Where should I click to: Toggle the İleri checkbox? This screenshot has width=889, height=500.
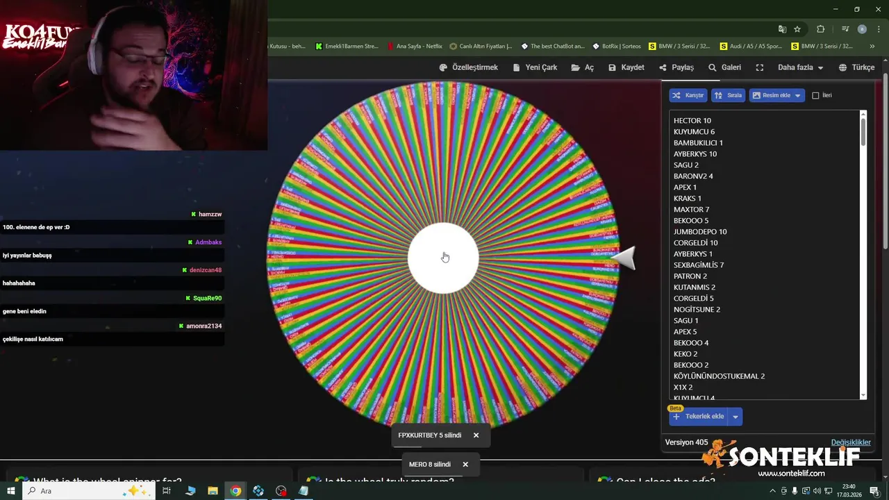click(x=815, y=95)
